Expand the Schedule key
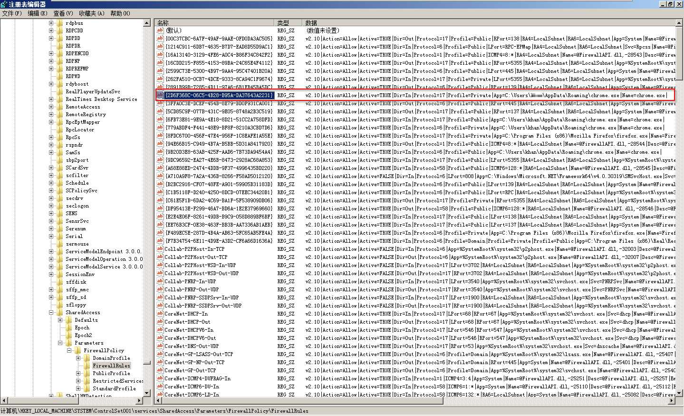Screen dimensions: 684x416 coord(51,183)
